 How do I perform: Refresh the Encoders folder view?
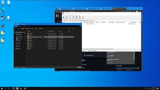[x=63, y=28]
